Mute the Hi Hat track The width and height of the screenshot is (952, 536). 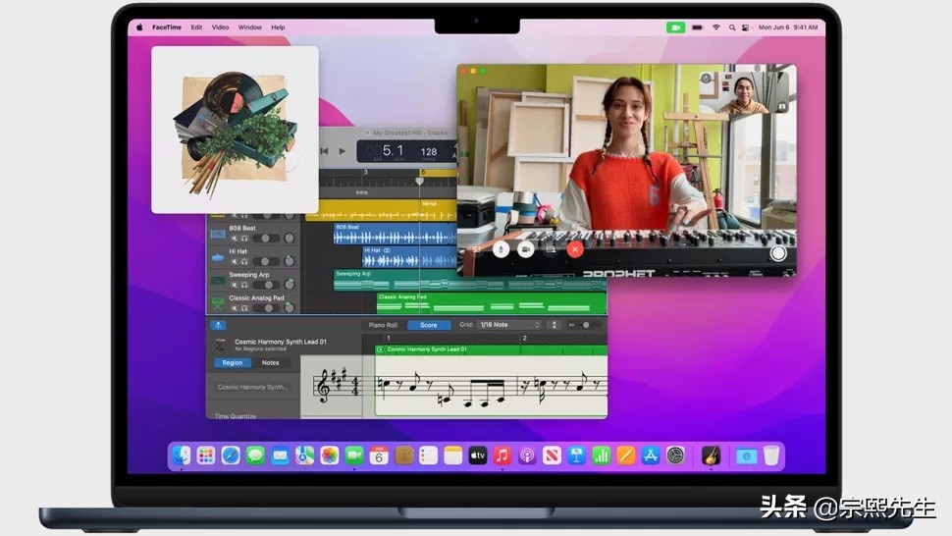235,262
